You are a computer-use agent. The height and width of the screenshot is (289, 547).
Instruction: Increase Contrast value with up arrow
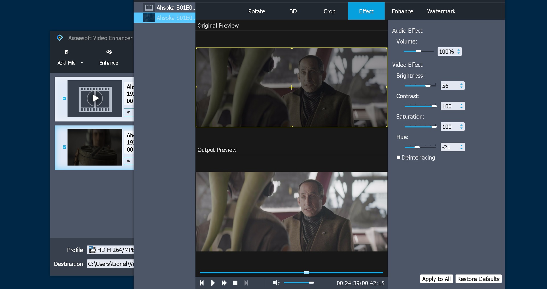point(462,104)
